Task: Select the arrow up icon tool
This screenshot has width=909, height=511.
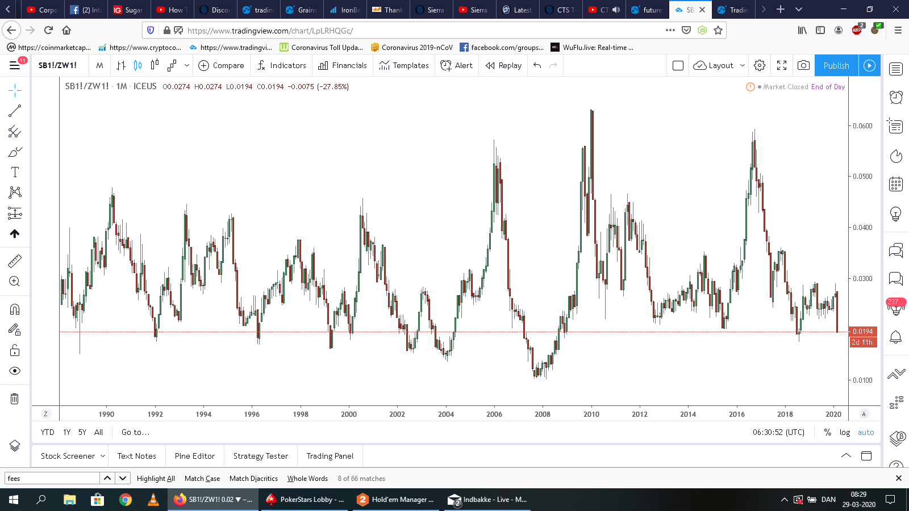Action: coord(15,234)
